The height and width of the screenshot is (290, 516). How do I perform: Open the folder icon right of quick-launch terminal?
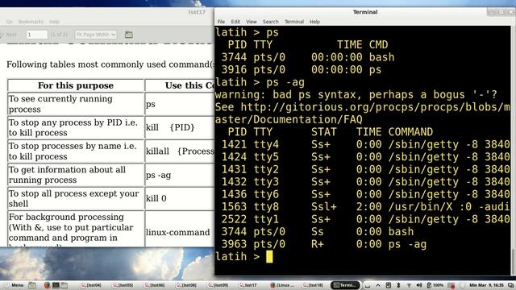pyautogui.click(x=64, y=285)
